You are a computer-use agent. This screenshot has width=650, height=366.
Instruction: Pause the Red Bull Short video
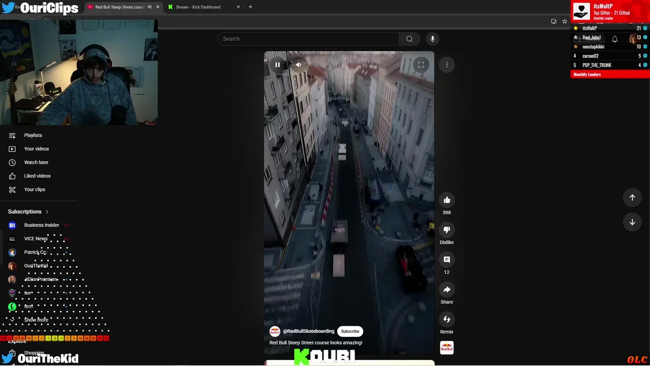[277, 65]
